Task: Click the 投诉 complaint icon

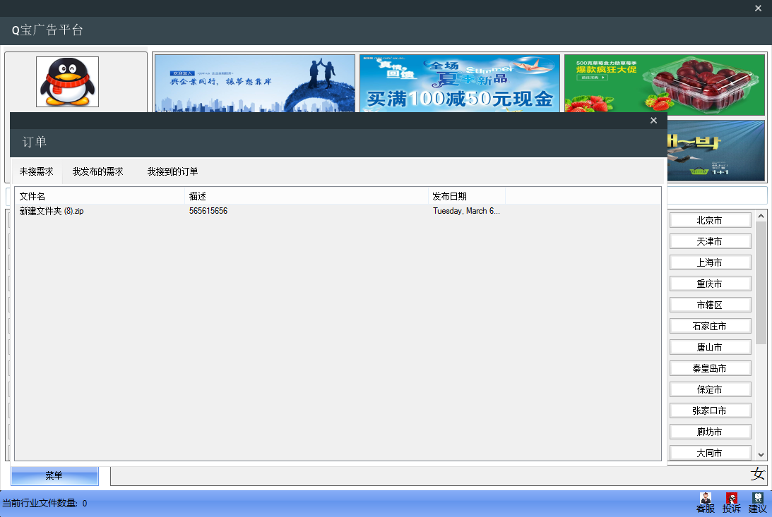Action: [731, 501]
